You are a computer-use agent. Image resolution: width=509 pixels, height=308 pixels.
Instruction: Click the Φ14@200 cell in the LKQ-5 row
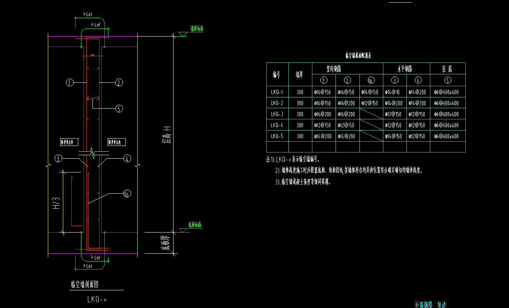[324, 136]
